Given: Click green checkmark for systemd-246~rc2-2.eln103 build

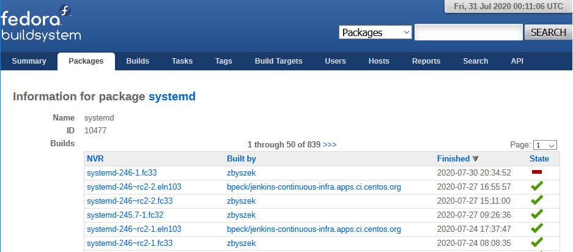Looking at the screenshot, I should (x=537, y=187).
